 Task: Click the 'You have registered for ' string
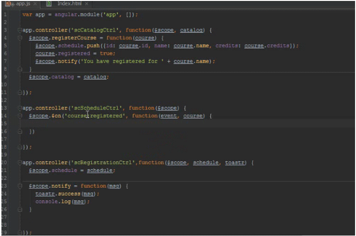[122, 61]
